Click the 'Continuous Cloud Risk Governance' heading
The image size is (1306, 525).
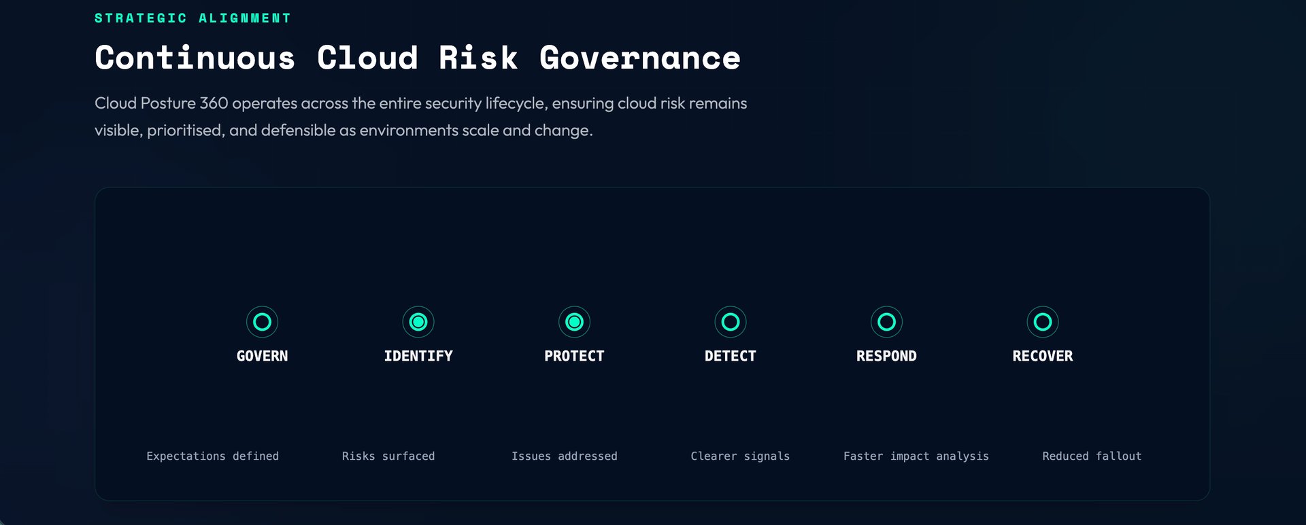(418, 58)
